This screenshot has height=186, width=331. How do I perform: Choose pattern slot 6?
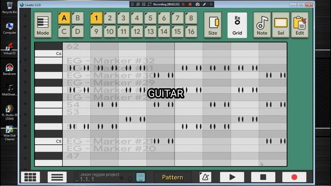pyautogui.click(x=164, y=18)
